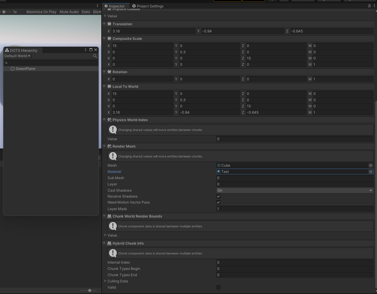The height and width of the screenshot is (294, 377).
Task: Click the DOTS Hierarchy panel icon
Action: 7,50
